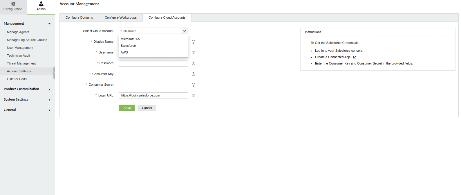Show help for Display Name field
Image resolution: width=461 pixels, height=195 pixels.
tap(194, 42)
